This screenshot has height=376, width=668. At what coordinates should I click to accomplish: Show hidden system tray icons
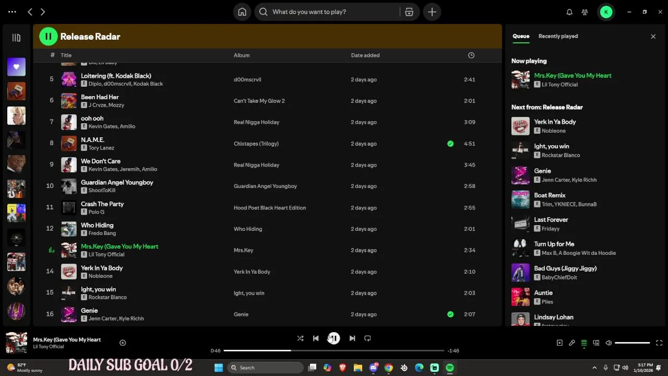pyautogui.click(x=594, y=368)
